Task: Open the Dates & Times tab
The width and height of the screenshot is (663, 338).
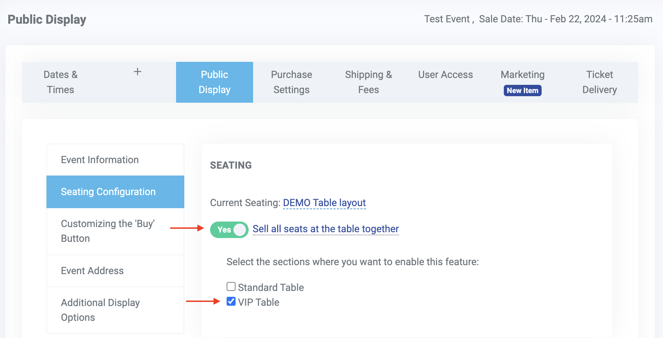Action: (61, 82)
